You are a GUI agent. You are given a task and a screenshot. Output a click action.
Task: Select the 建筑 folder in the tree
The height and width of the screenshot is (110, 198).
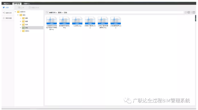[25, 18]
